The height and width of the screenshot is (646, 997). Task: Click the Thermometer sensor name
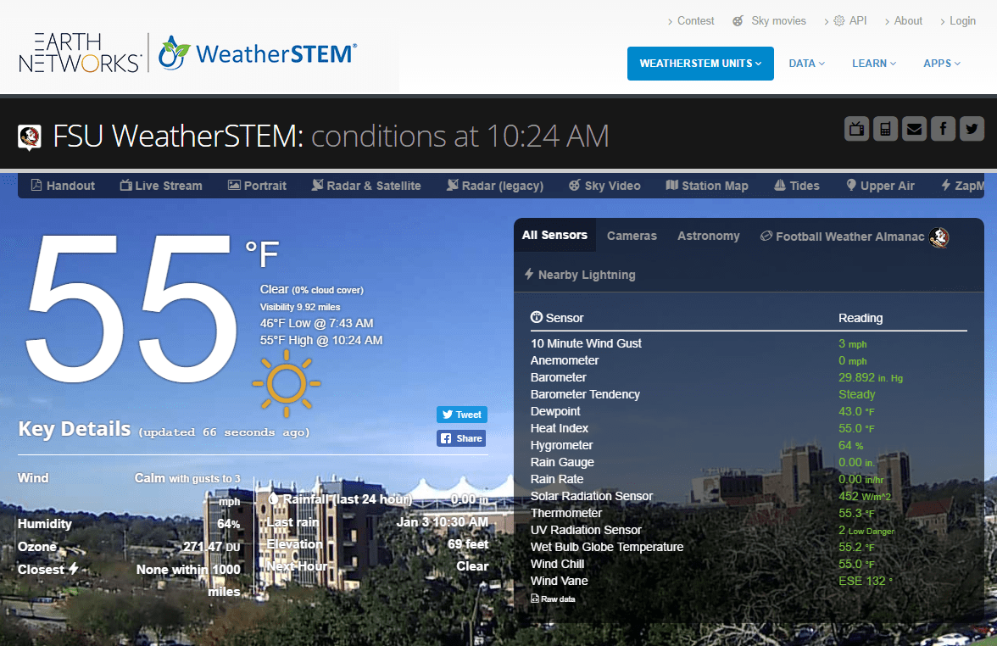566,513
